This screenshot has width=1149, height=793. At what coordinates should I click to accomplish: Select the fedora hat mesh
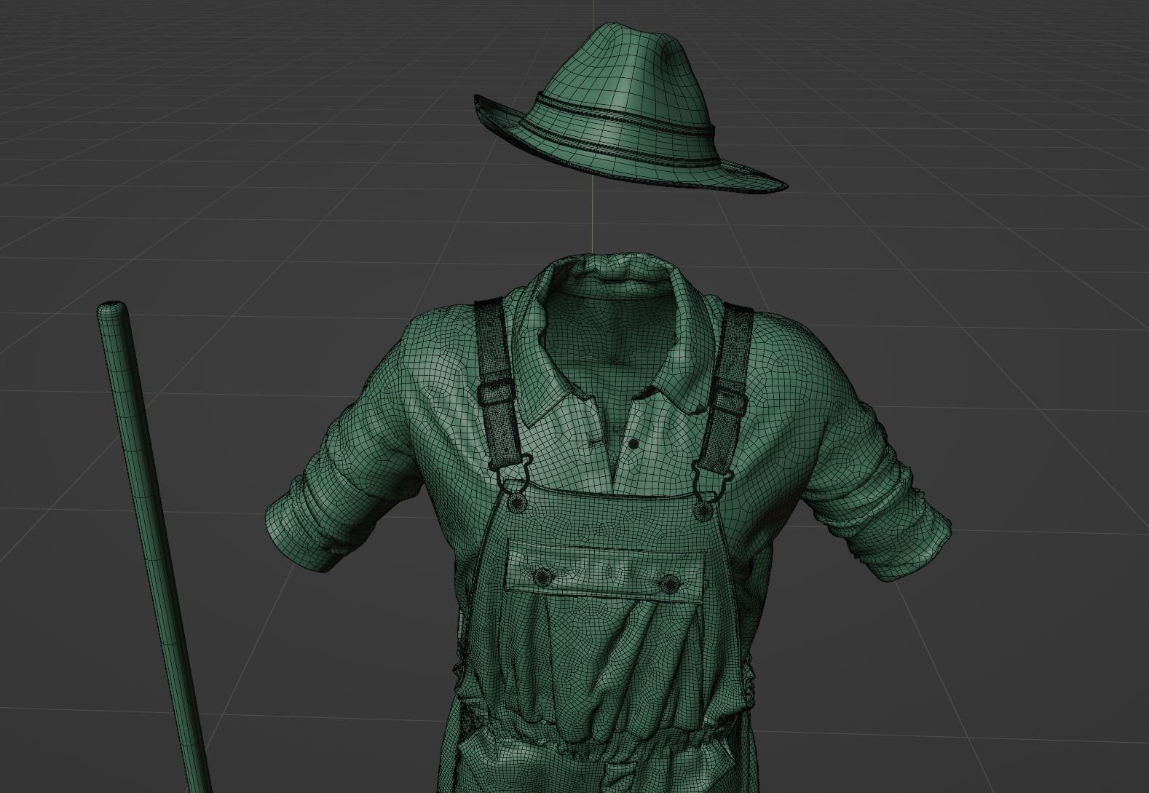click(631, 109)
